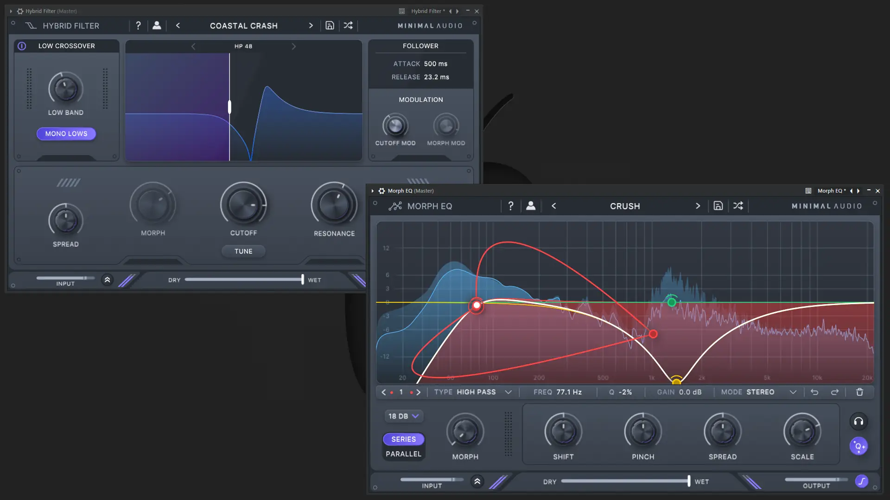Select the PARALLEL routing mode
Image resolution: width=890 pixels, height=500 pixels.
[x=403, y=454]
